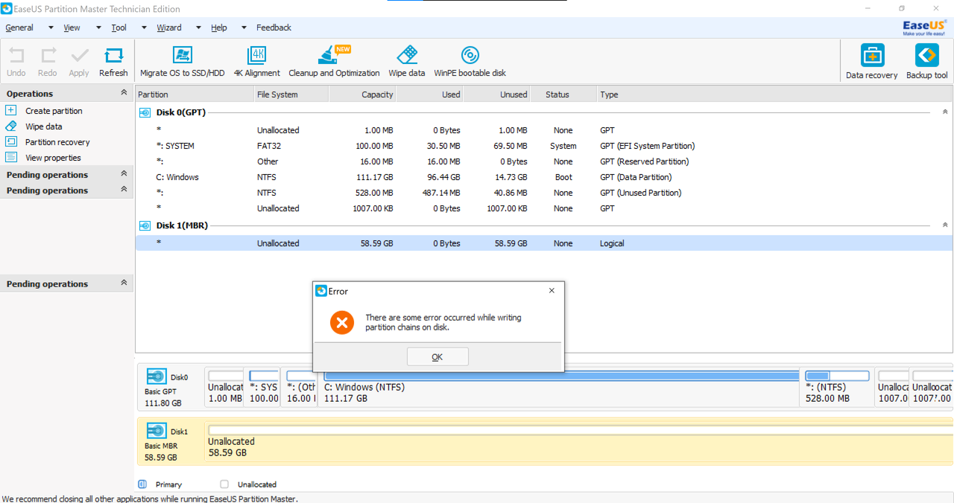Viewport: 954px width, 503px height.
Task: Sort by Capacity column header
Action: 362,94
